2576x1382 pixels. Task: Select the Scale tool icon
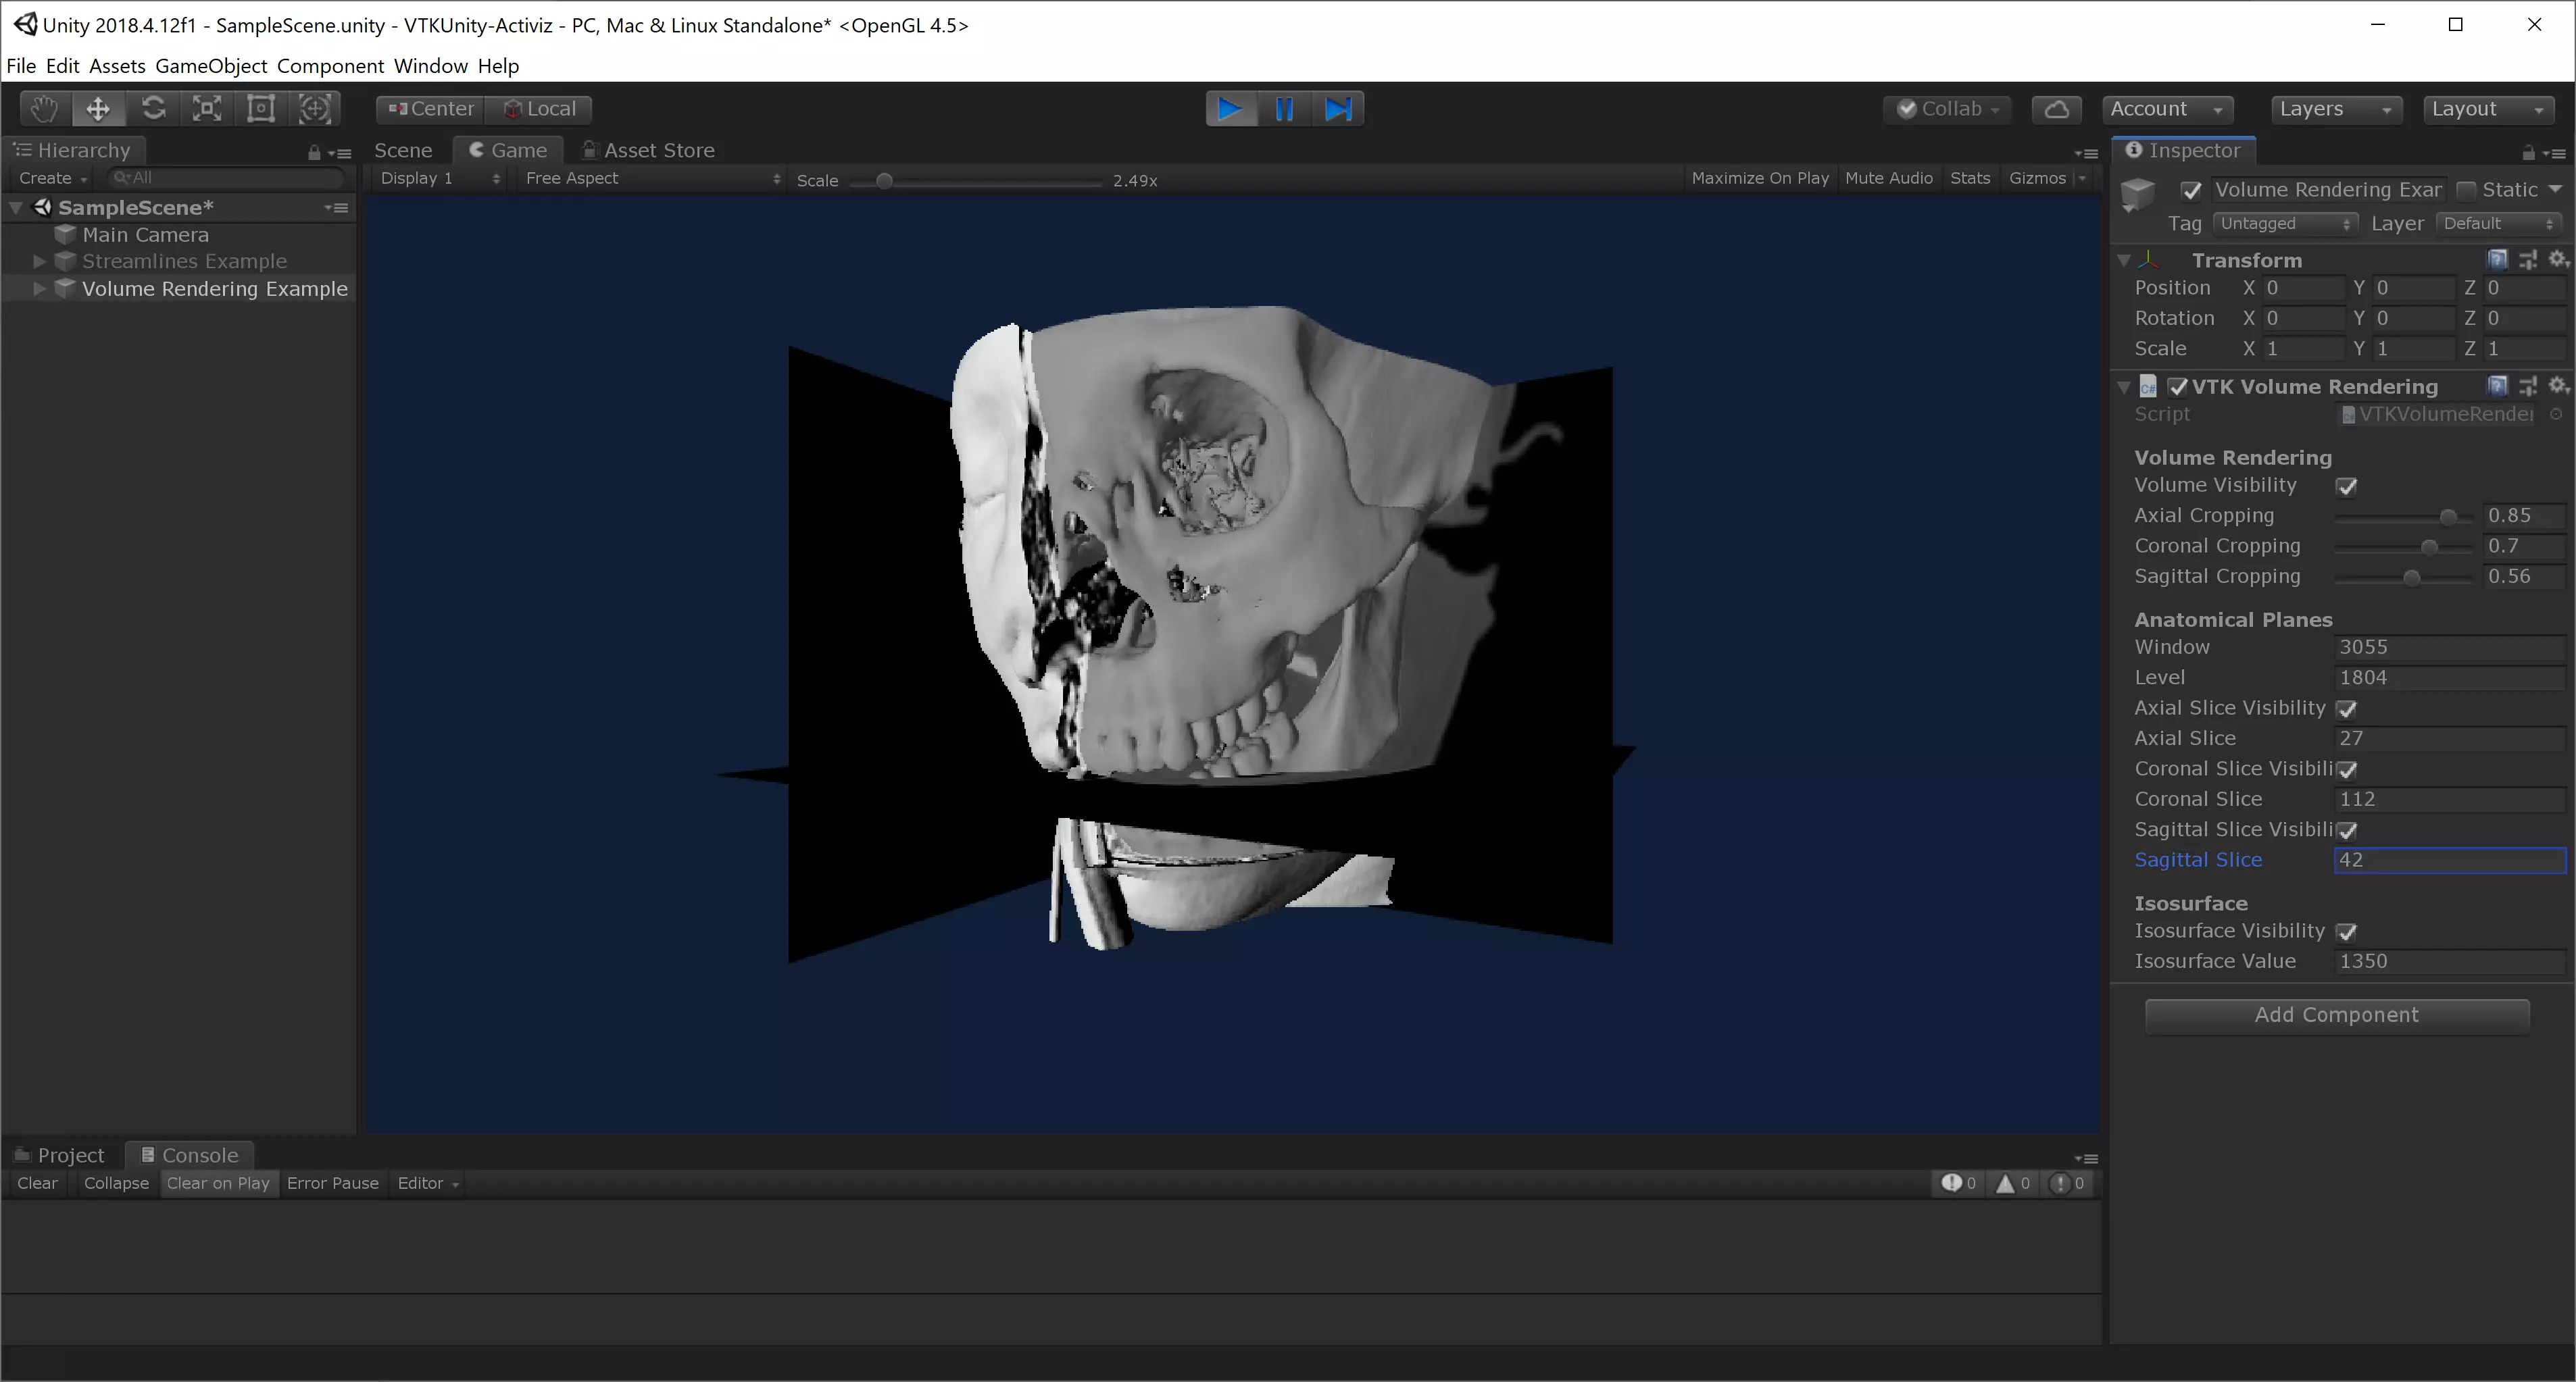pyautogui.click(x=207, y=108)
